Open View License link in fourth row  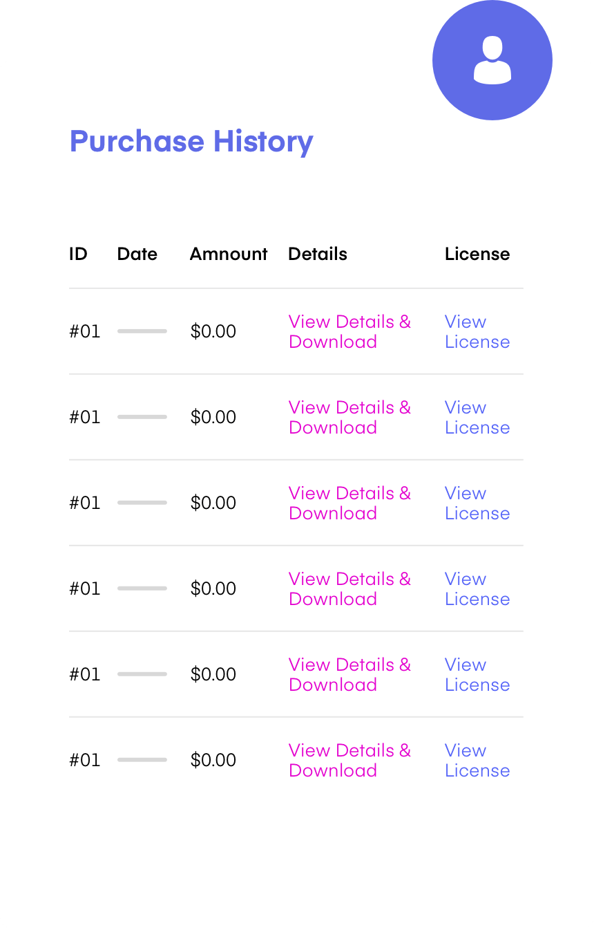coord(477,589)
